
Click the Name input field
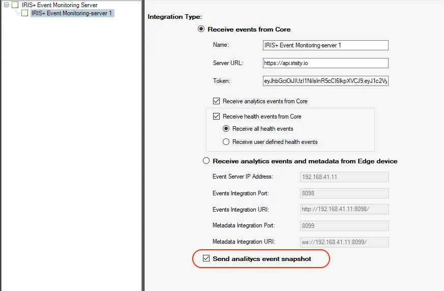325,45
